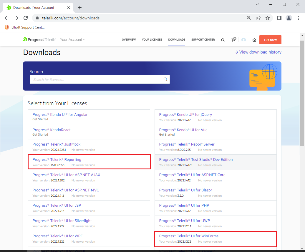Open Kendo UI for jQuery
This screenshot has width=305, height=252.
185,115
